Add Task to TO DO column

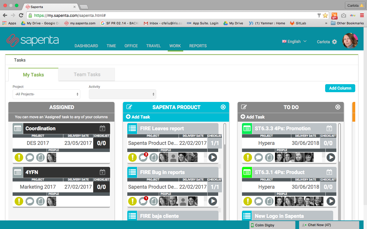click(x=253, y=117)
